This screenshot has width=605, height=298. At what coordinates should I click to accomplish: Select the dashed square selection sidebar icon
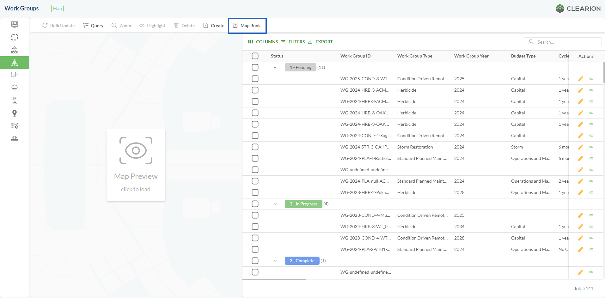point(15,37)
